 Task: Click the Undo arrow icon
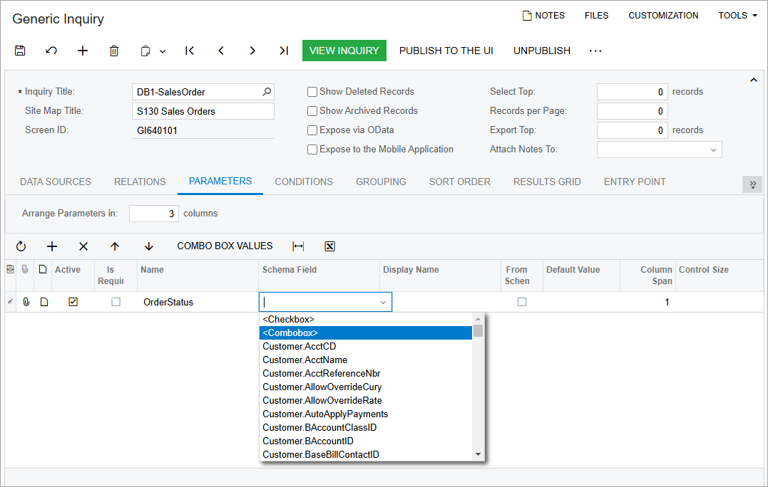tap(51, 51)
